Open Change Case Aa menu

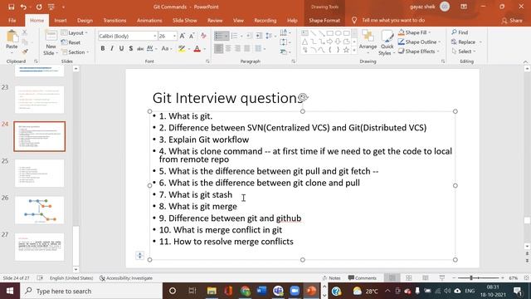(x=166, y=49)
